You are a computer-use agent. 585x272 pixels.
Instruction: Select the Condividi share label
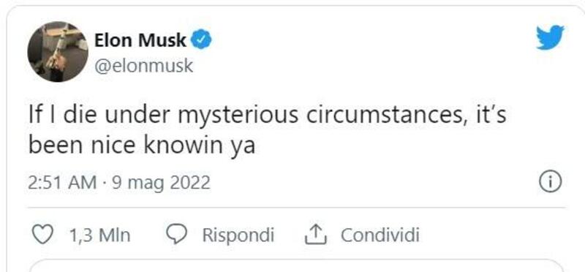click(x=380, y=235)
